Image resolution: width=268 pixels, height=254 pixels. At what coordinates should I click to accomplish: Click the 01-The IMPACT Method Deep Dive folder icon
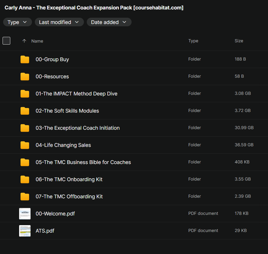click(x=25, y=93)
